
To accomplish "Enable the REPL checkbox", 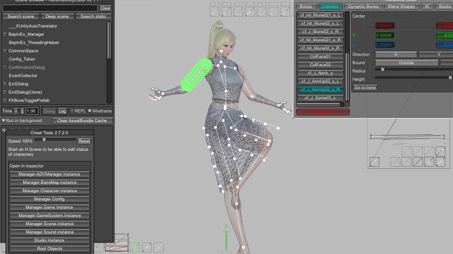I will click(72, 111).
